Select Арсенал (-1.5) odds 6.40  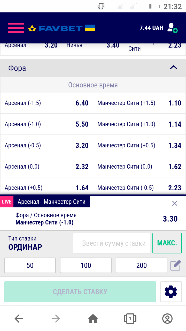(x=47, y=103)
